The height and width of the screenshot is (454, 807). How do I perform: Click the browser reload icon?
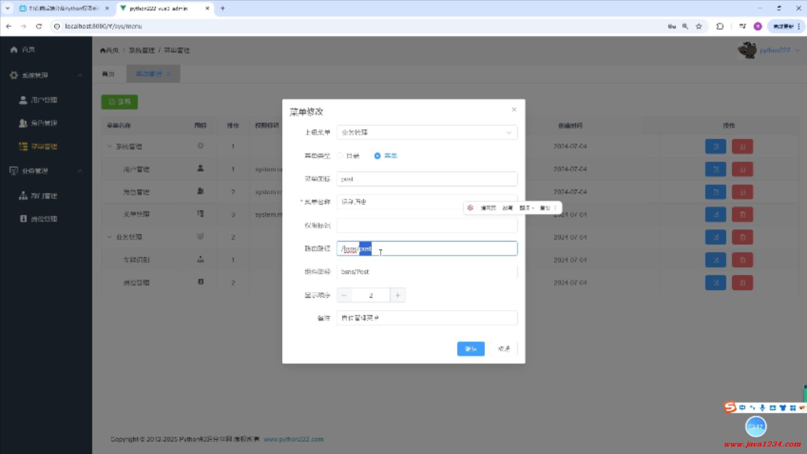pos(39,26)
